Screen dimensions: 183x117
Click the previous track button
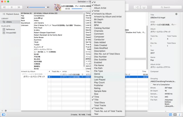point(5,7)
